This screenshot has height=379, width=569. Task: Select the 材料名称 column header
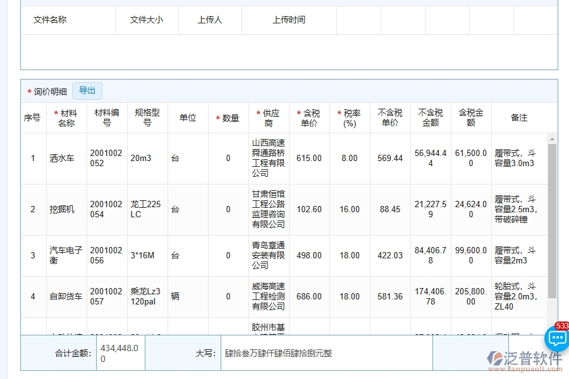click(66, 117)
